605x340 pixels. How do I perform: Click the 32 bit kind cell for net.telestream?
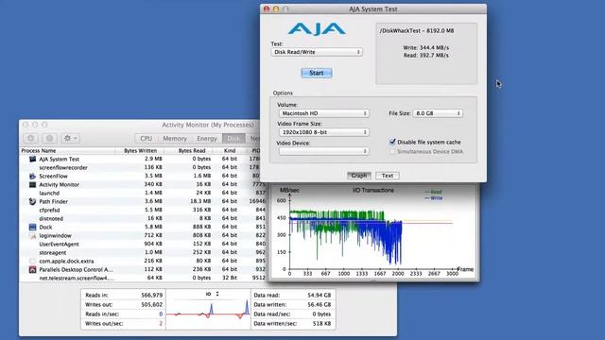(230, 278)
